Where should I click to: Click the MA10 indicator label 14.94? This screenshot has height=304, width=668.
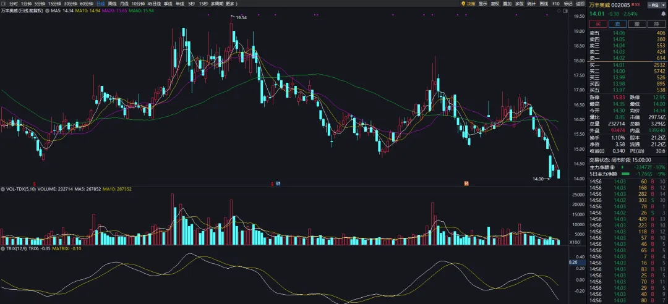pos(88,11)
